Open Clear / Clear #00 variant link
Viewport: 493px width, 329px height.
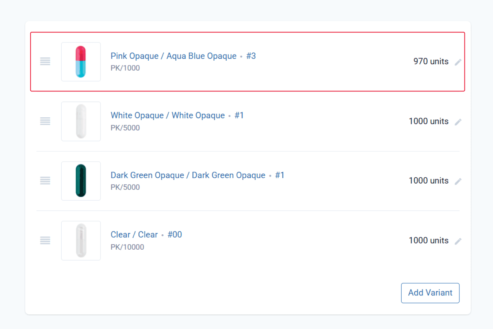point(146,235)
